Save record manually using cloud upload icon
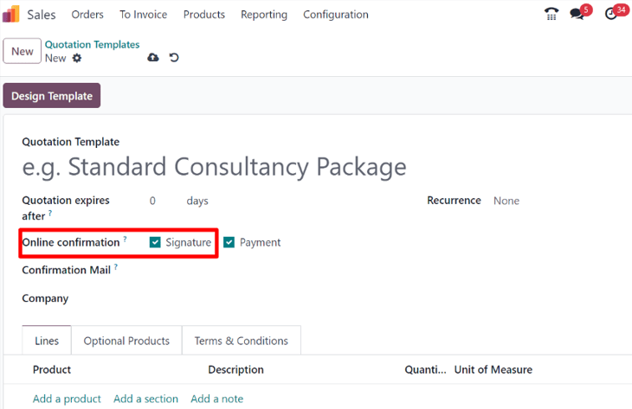Image resolution: width=632 pixels, height=409 pixels. pos(153,58)
